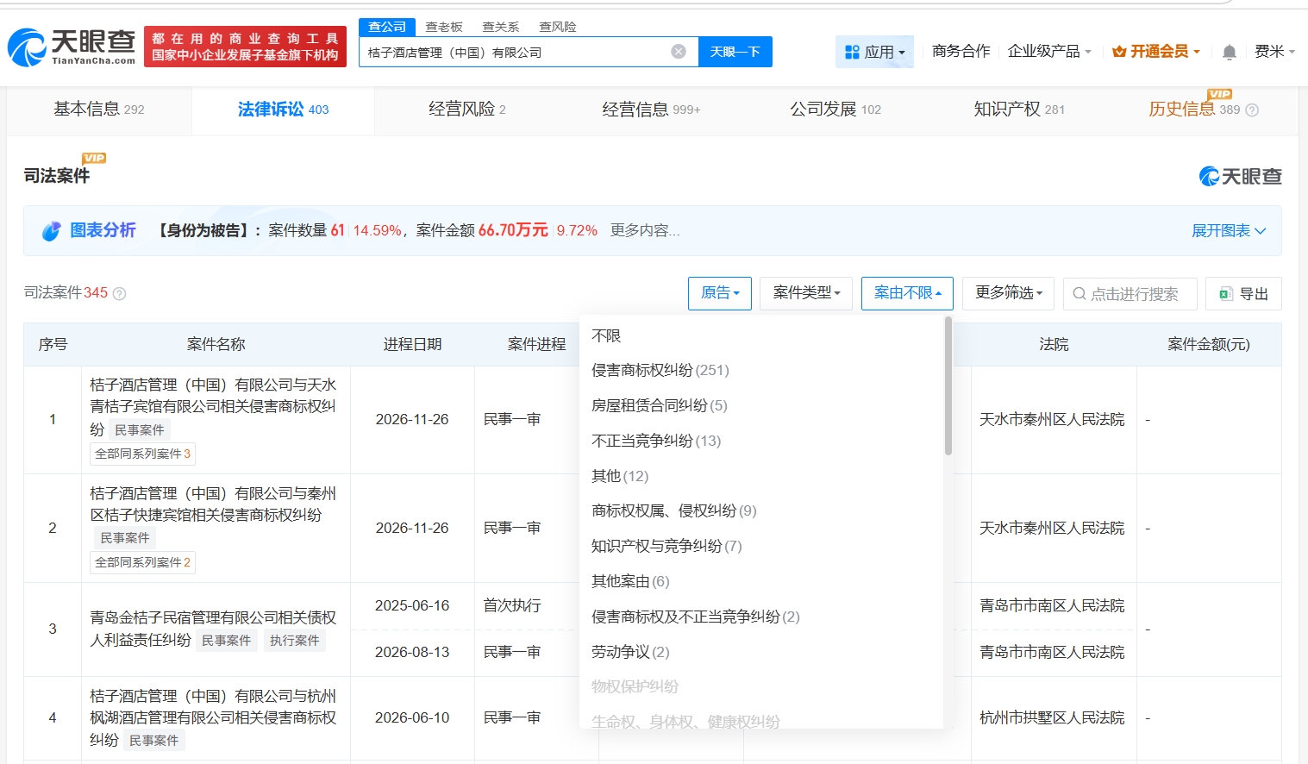
Task: Click the 首次执行 case progress cell
Action: tap(512, 606)
